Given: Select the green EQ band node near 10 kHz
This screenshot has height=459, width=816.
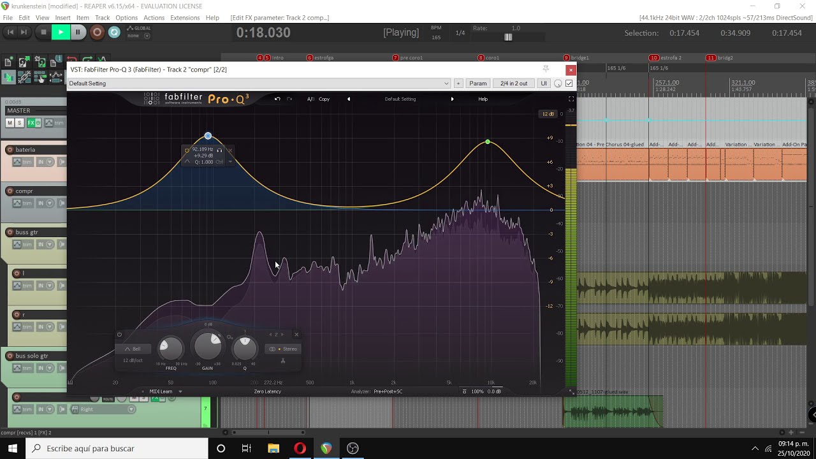Looking at the screenshot, I should tap(488, 142).
